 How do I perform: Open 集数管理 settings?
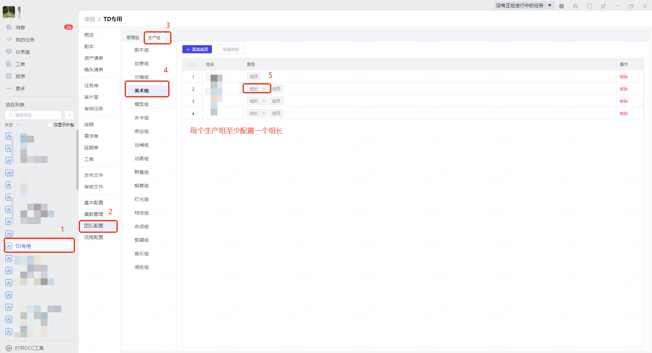(94, 214)
